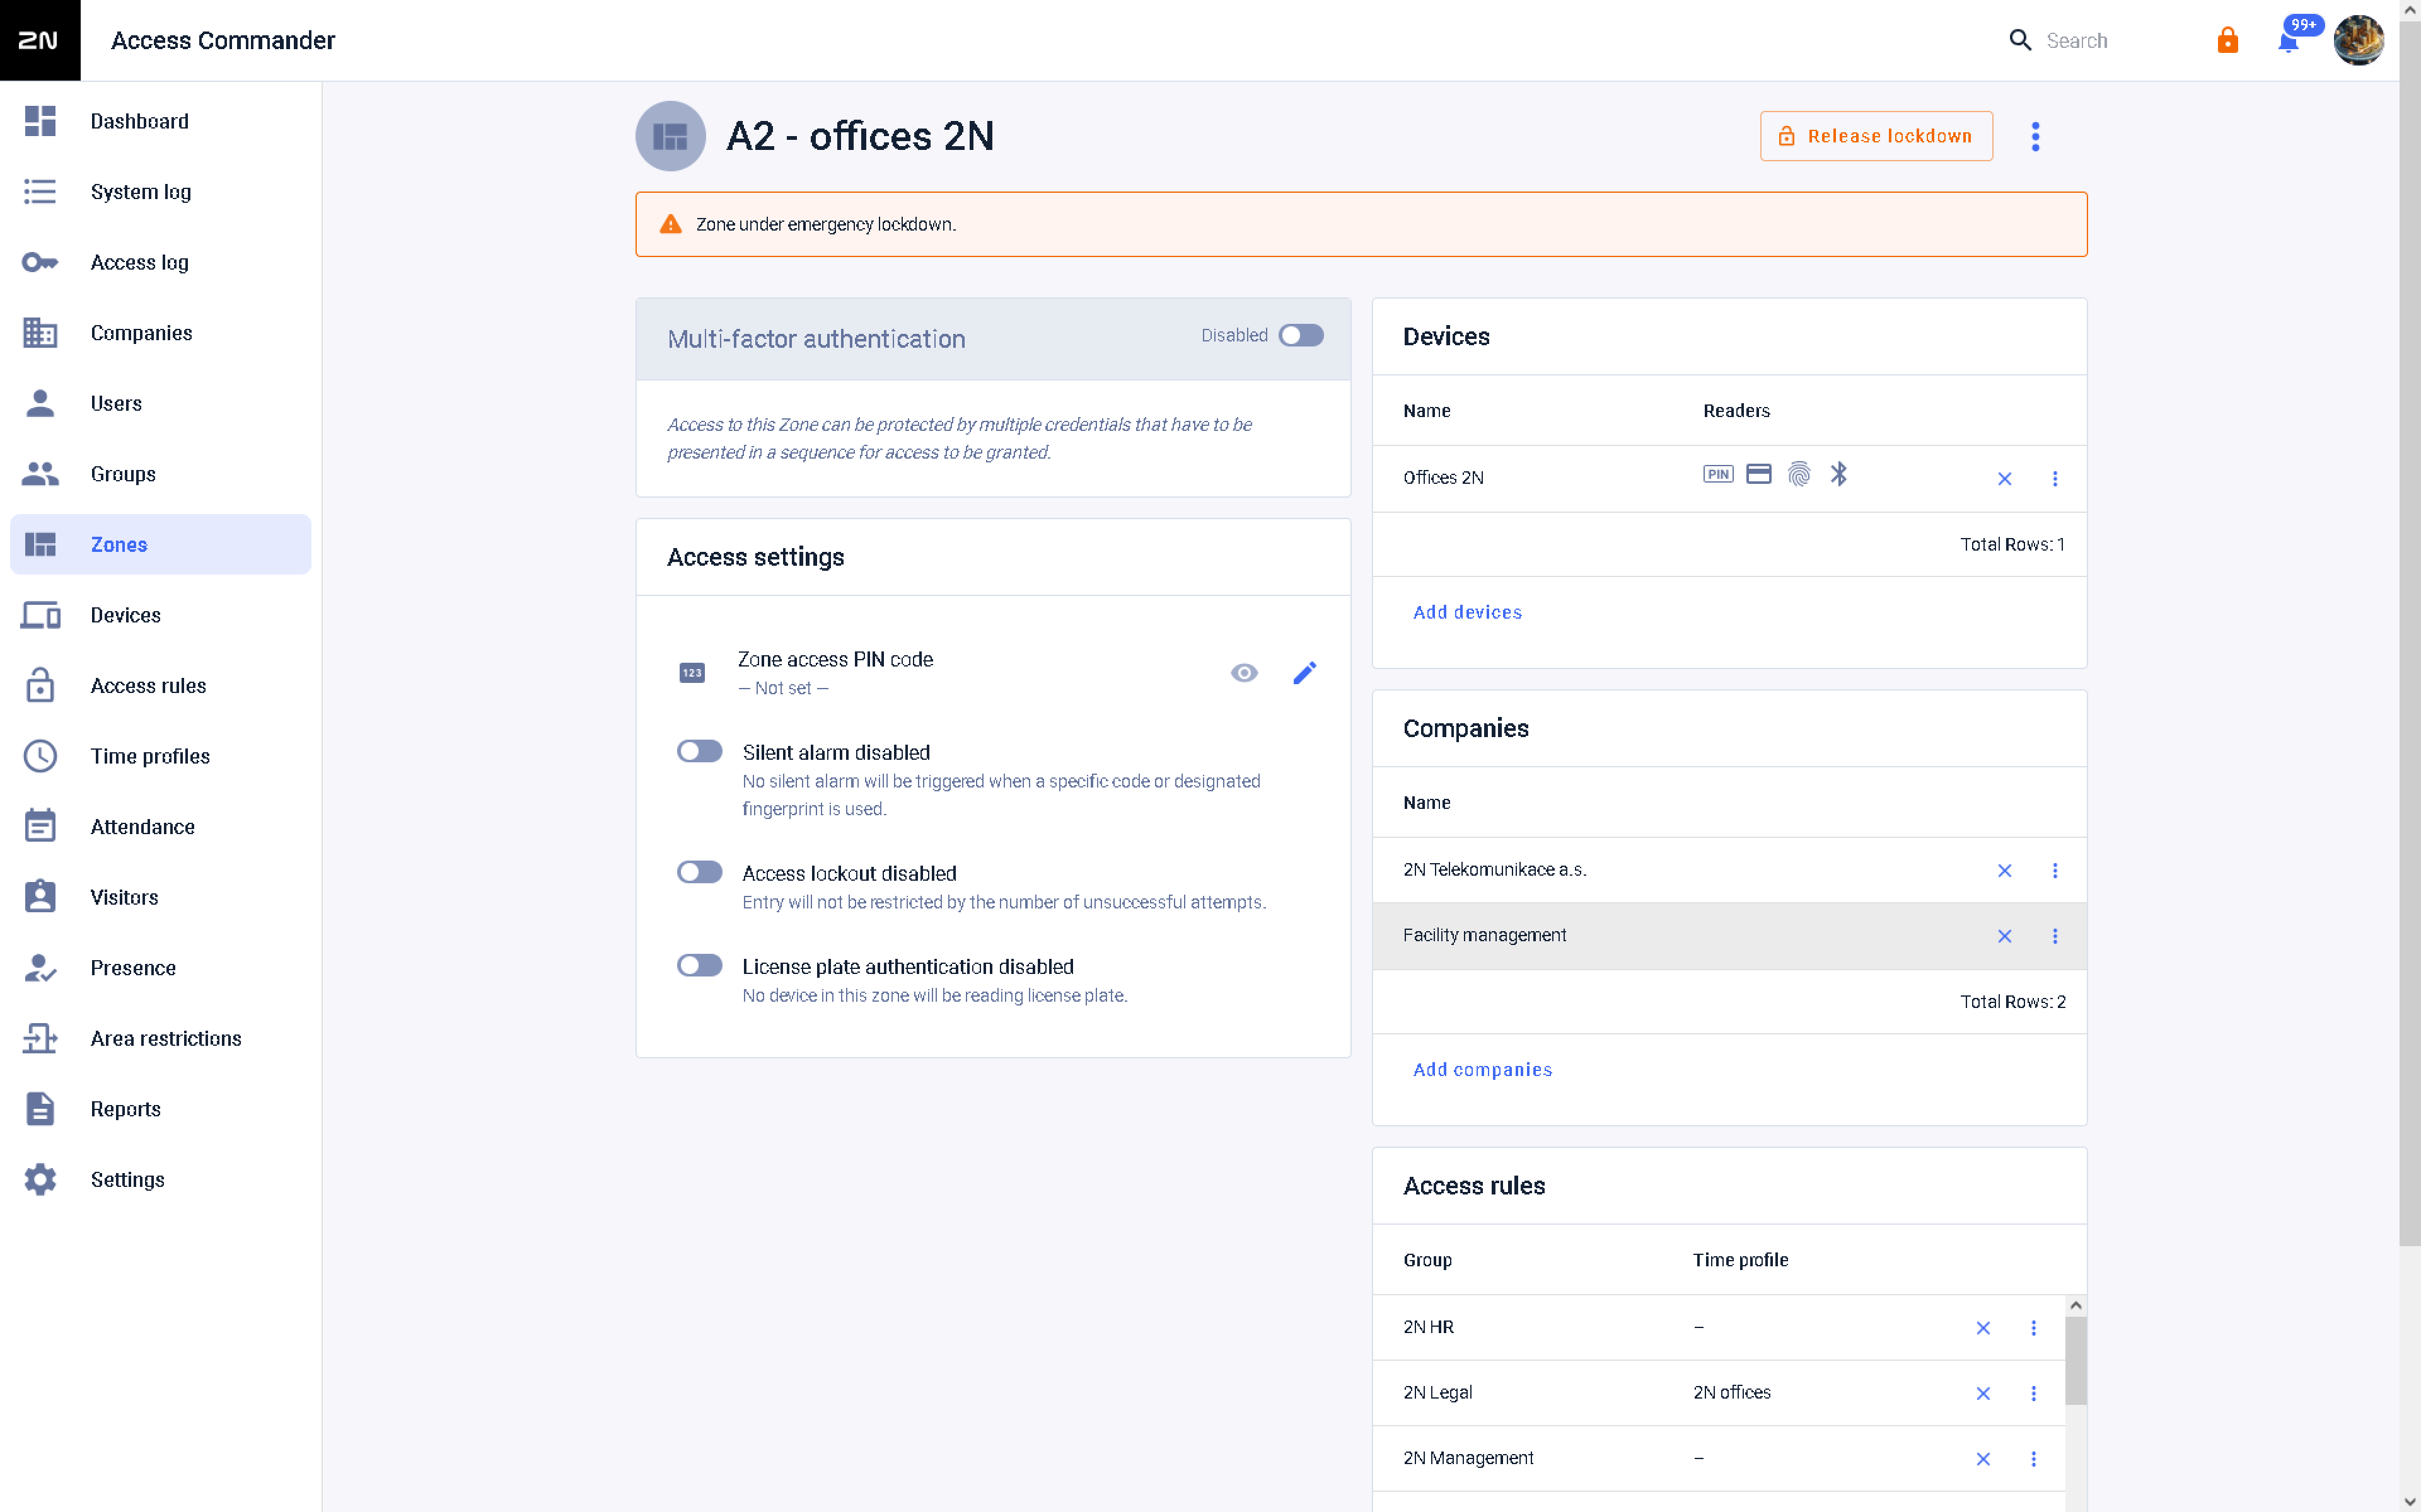The height and width of the screenshot is (1512, 2421).
Task: Click the Zone access PIN 123 icon
Action: (x=691, y=673)
